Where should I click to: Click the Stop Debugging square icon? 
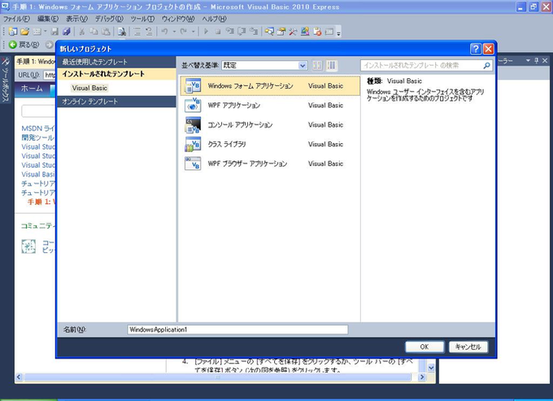point(218,32)
